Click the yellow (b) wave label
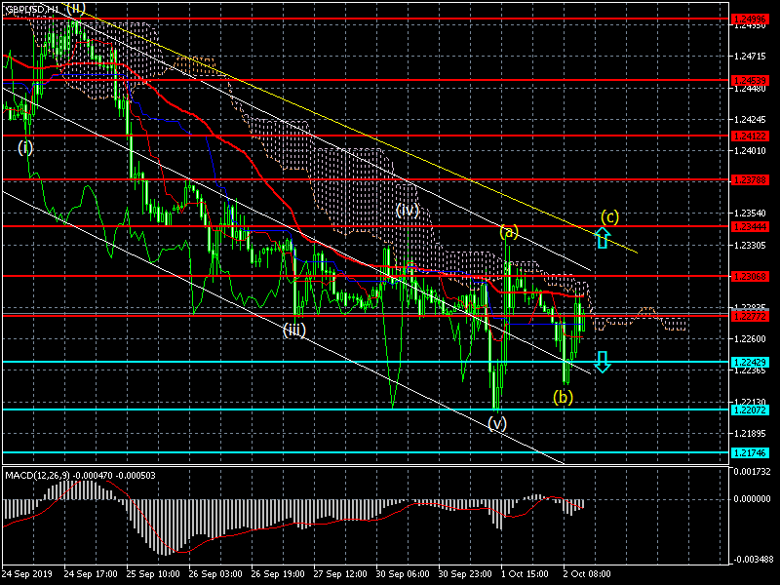The image size is (780, 585). tap(564, 397)
